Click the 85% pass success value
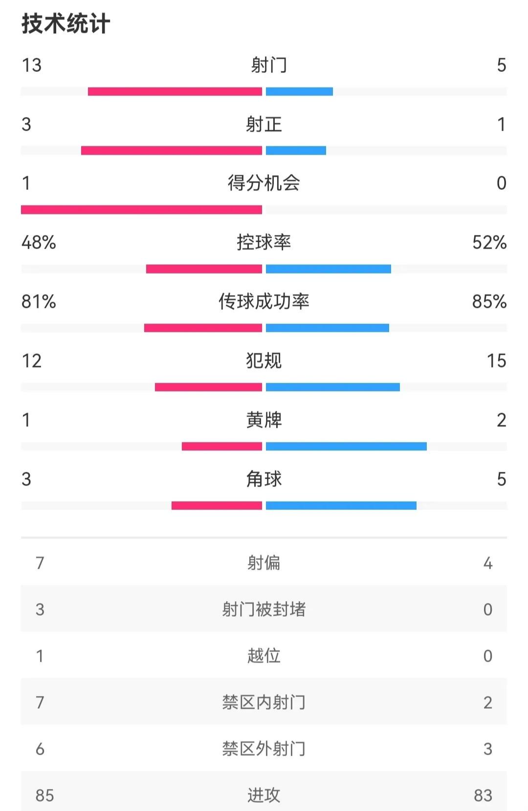The width and height of the screenshot is (528, 811). 489,301
